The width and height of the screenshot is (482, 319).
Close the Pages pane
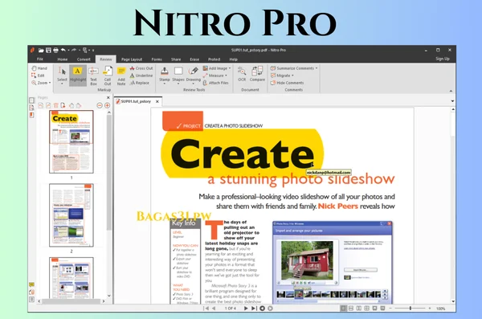(108, 97)
